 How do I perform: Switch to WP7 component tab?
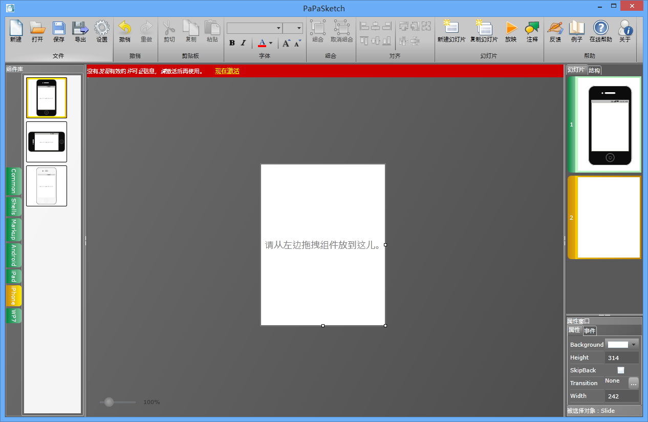tap(14, 315)
